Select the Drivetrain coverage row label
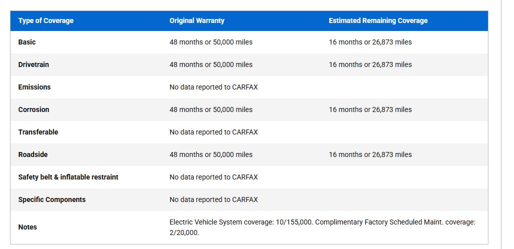 34,64
